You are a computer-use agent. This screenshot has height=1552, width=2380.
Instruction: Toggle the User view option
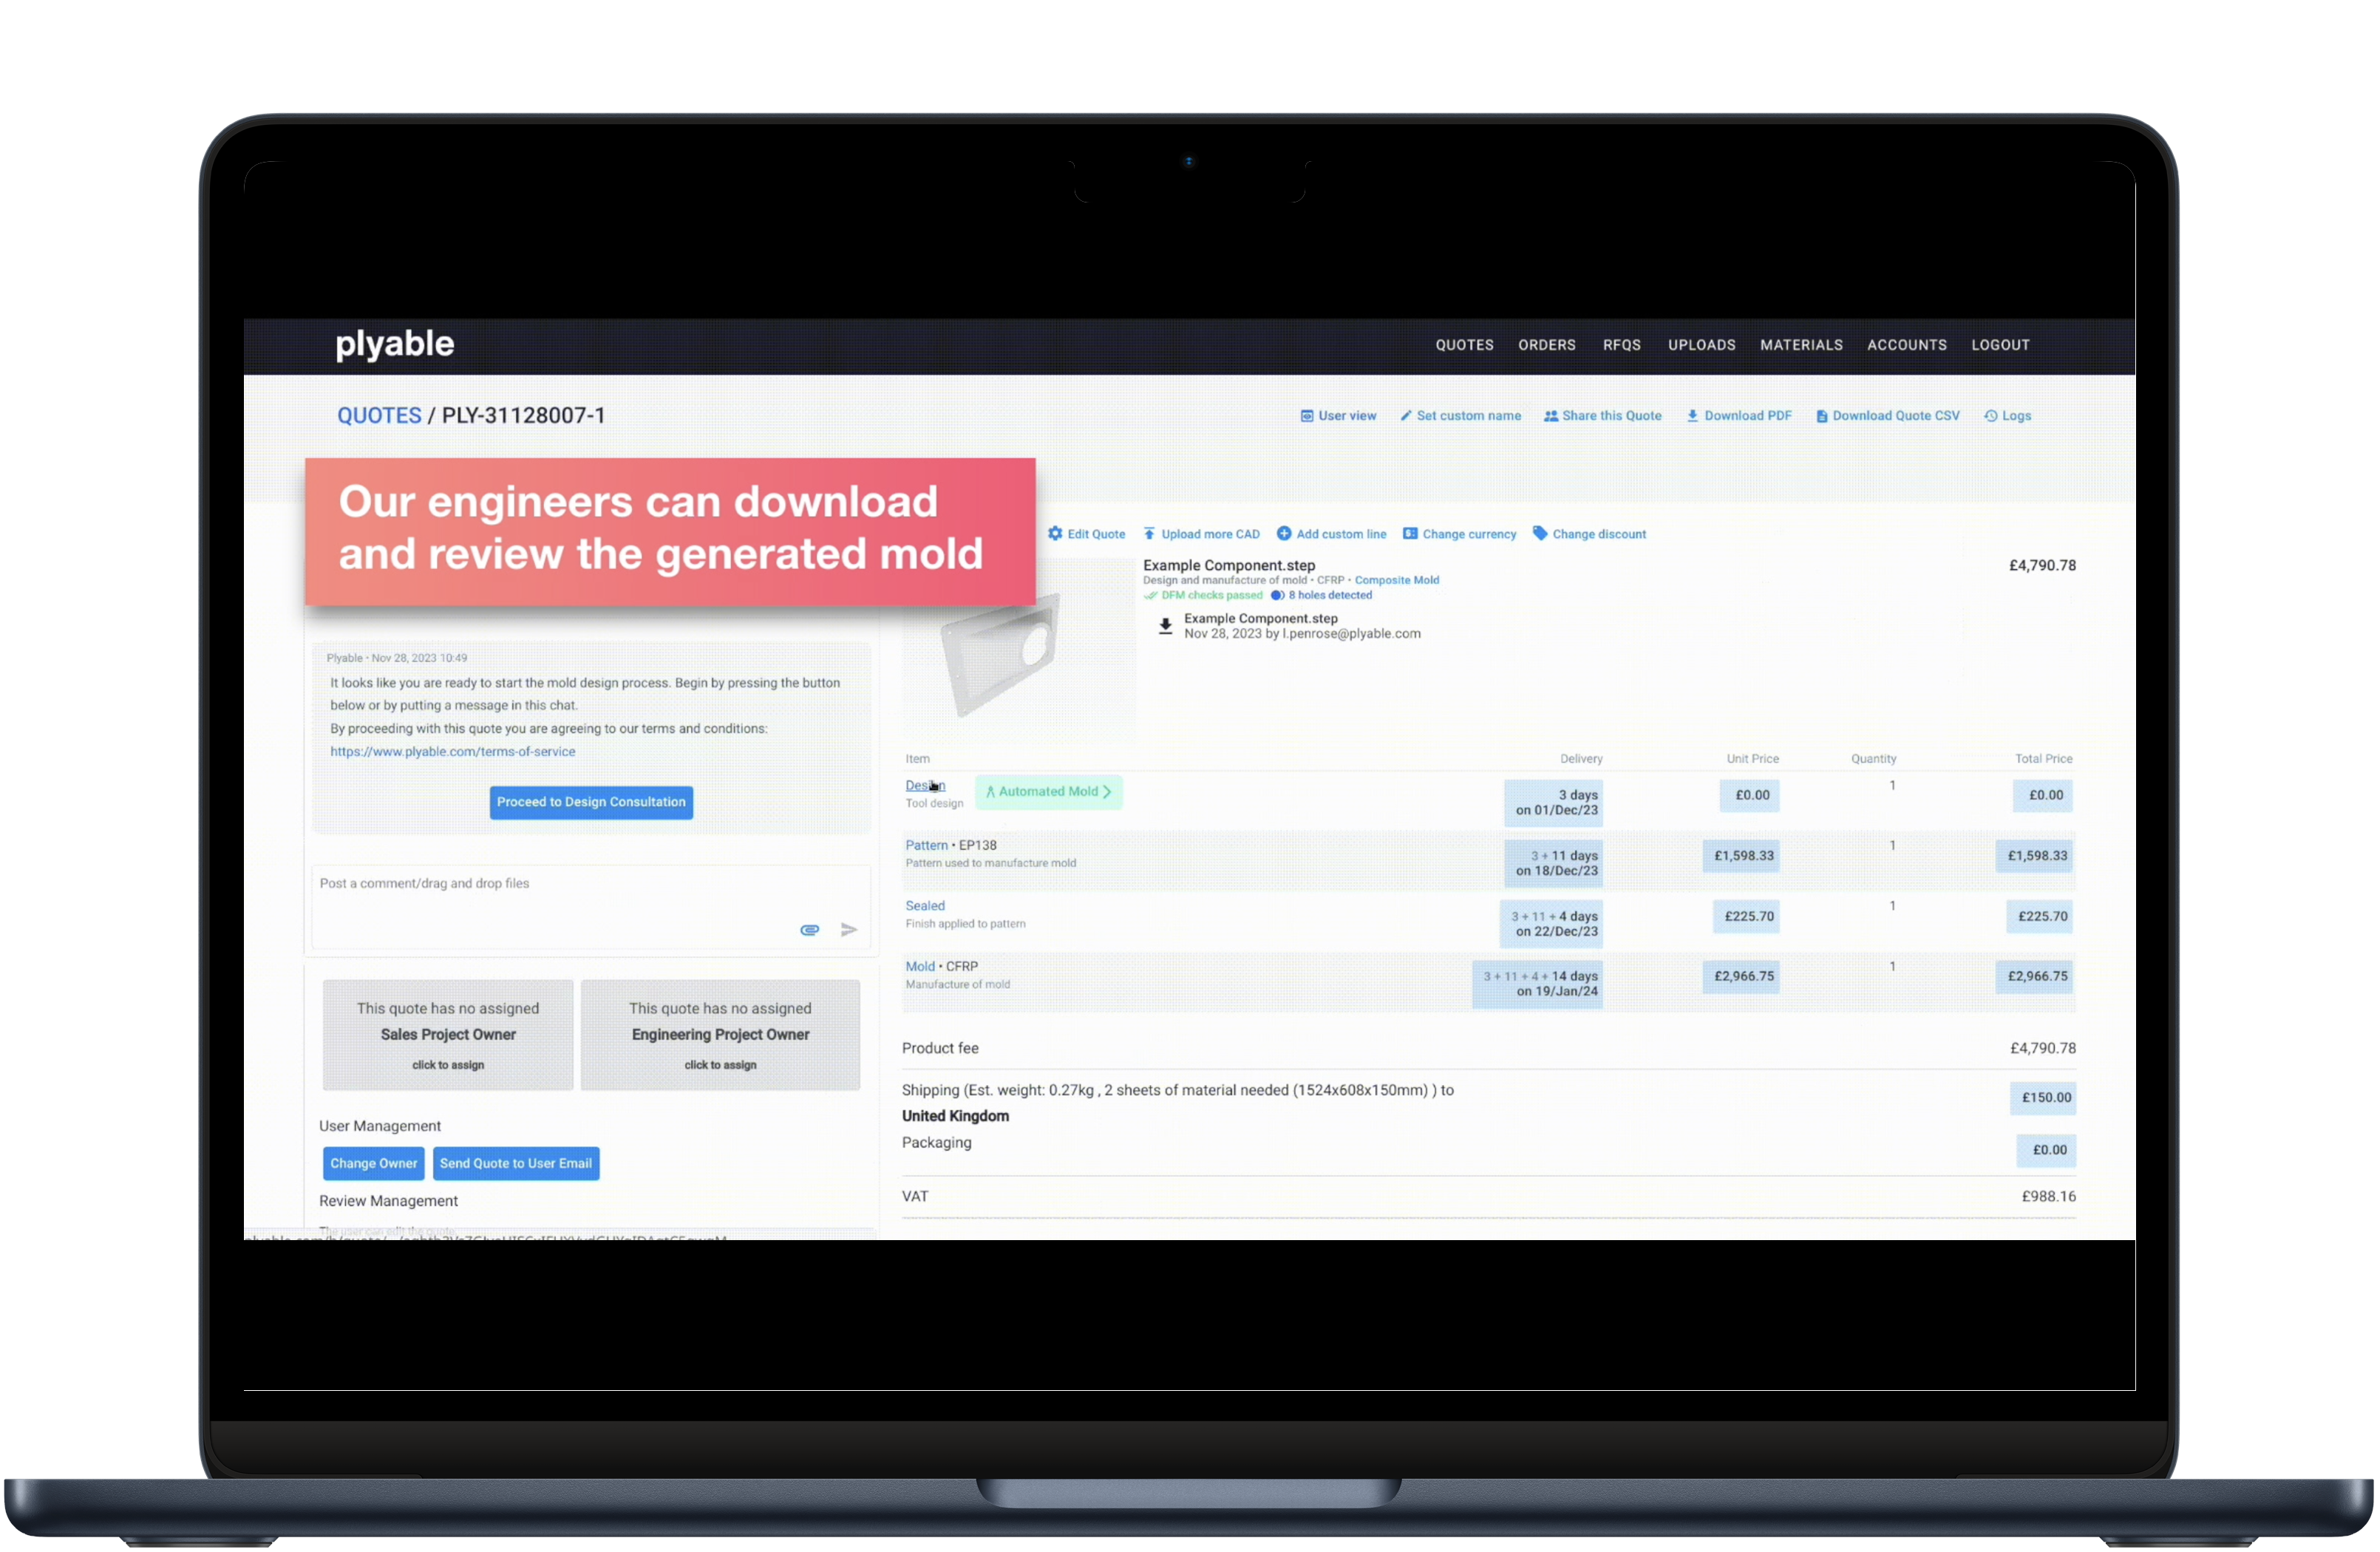(x=1336, y=416)
